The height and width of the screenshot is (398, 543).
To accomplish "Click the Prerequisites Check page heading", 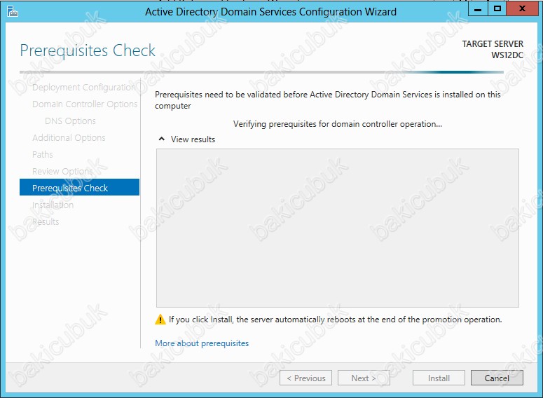I will (x=88, y=51).
